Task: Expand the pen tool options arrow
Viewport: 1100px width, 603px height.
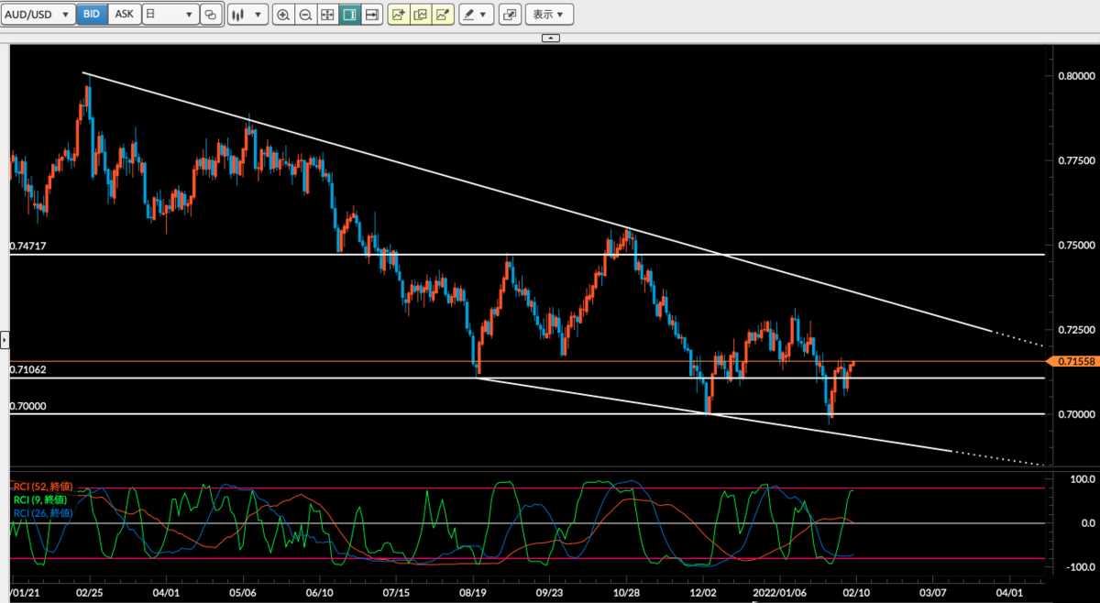Action: pyautogui.click(x=483, y=14)
